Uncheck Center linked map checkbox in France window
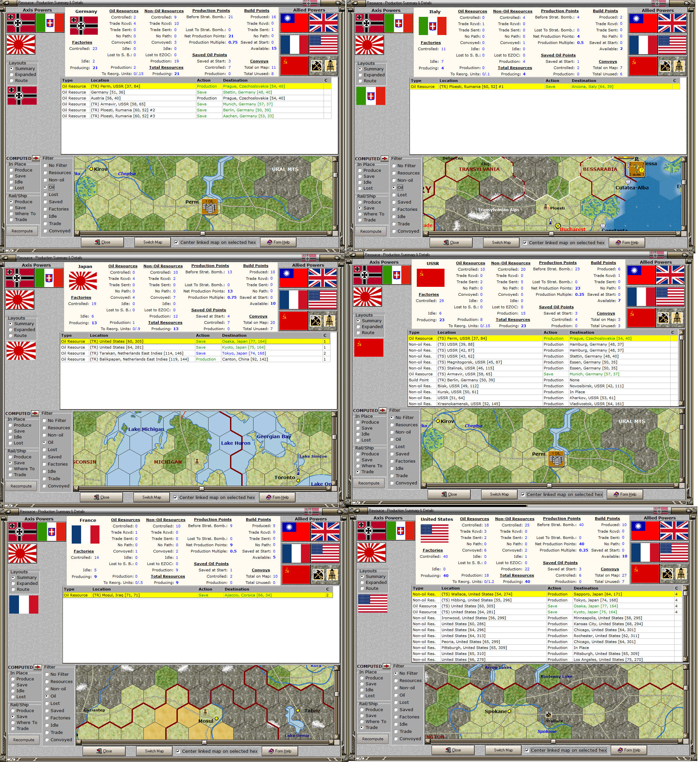The height and width of the screenshot is (762, 699). 178,751
